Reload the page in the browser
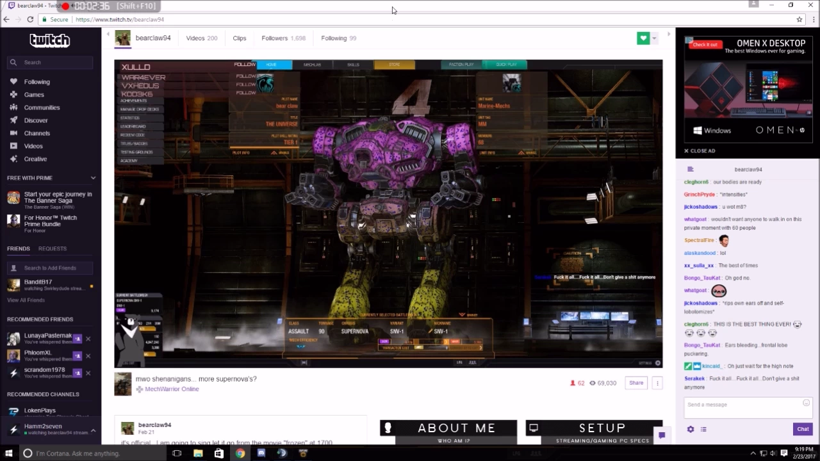The width and height of the screenshot is (820, 461). click(29, 19)
